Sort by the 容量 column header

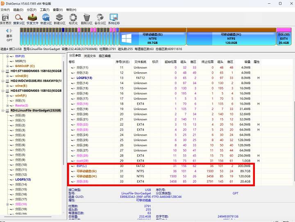[x=243, y=62]
